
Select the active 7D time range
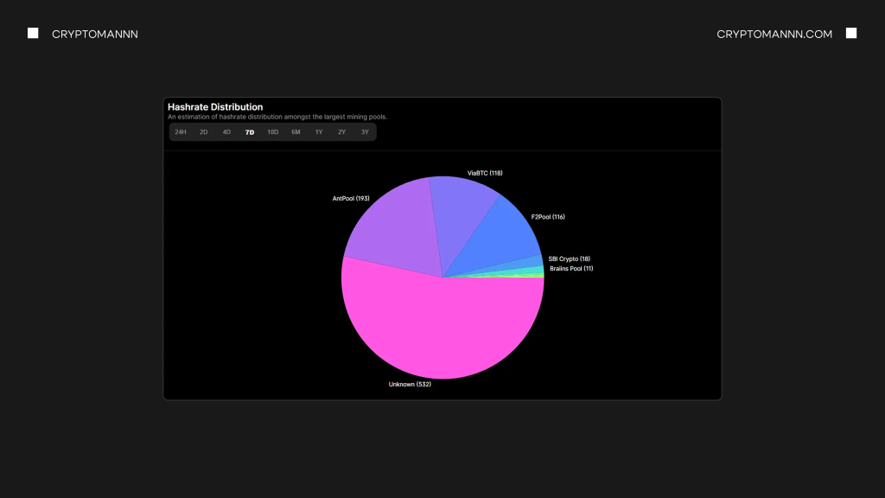250,132
